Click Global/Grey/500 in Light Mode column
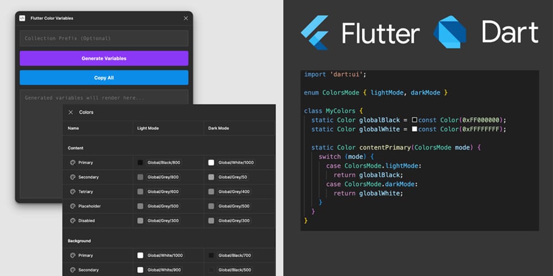Image resolution: width=553 pixels, height=276 pixels. tap(163, 206)
